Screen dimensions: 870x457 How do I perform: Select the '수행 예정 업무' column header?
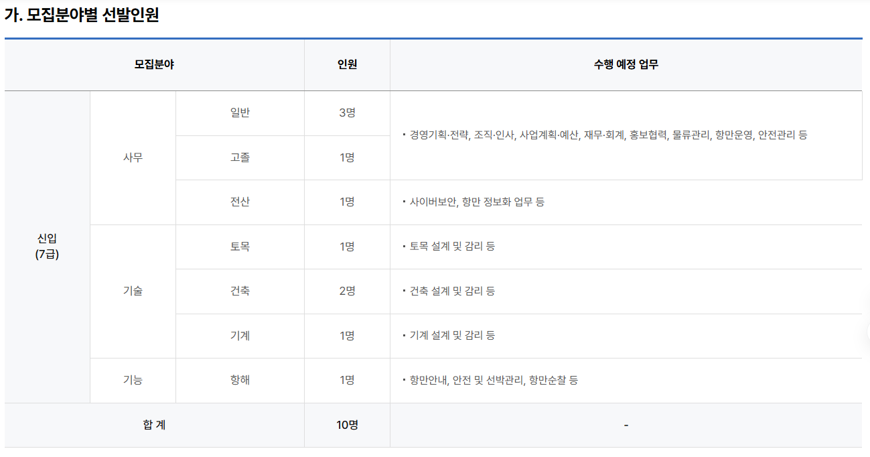[x=626, y=65]
